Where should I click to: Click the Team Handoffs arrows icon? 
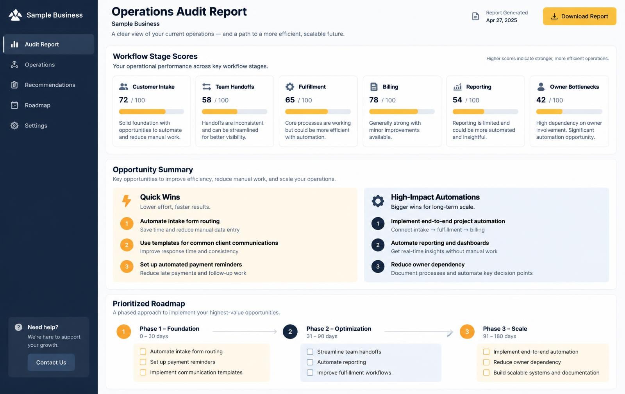(207, 87)
